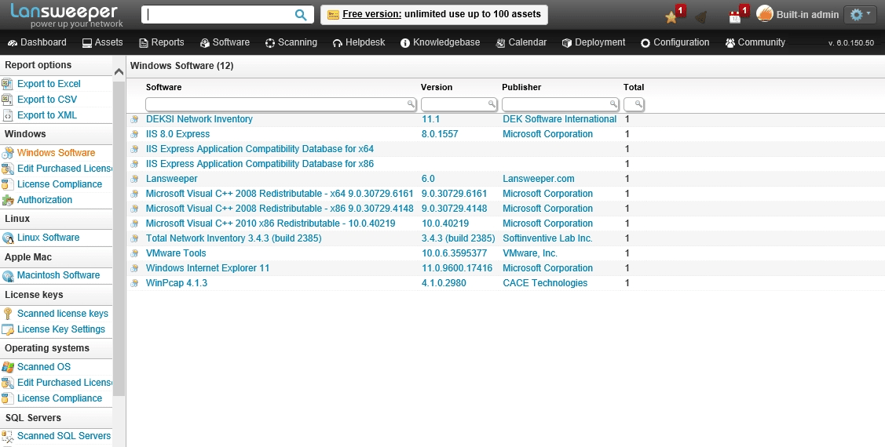
Task: Open the Community menu
Action: point(755,42)
